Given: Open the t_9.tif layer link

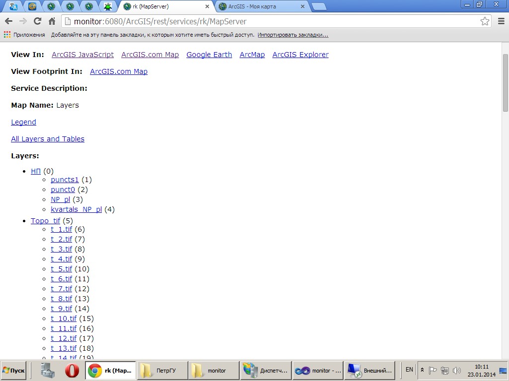Looking at the screenshot, I should click(x=61, y=309).
